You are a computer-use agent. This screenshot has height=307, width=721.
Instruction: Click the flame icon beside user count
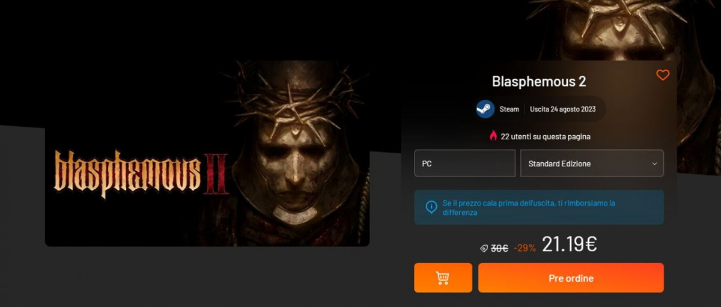coord(493,136)
